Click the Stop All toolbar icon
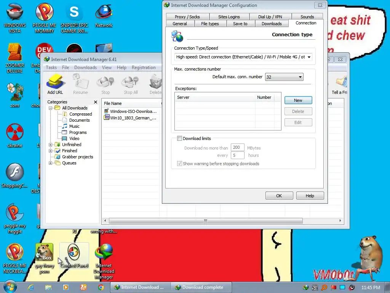This screenshot has width=390, height=293. pos(131,84)
